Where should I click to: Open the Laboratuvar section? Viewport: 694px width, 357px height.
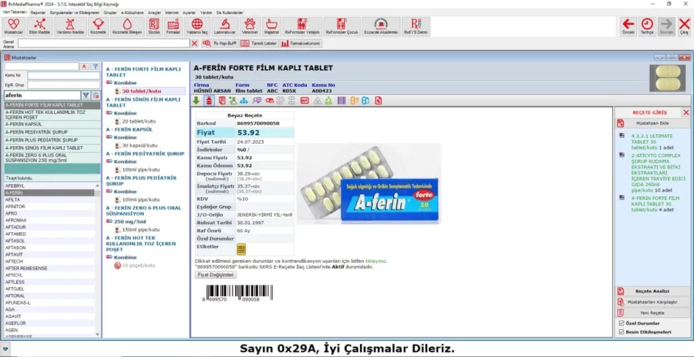click(x=225, y=26)
